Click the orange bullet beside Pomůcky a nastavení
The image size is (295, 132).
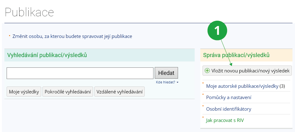tap(203, 95)
